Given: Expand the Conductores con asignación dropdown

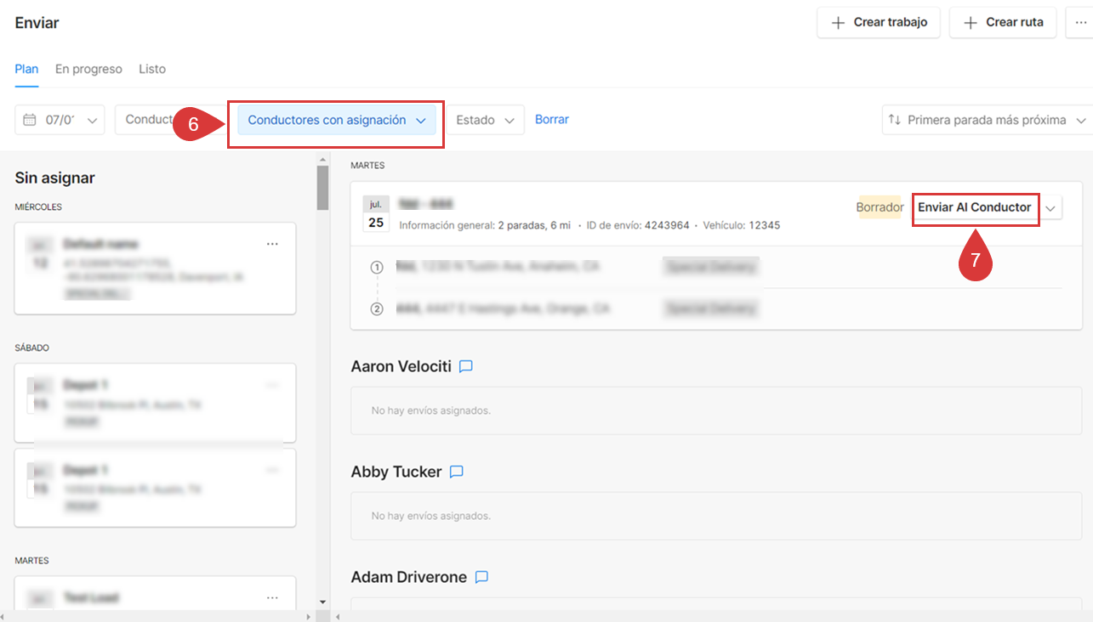Looking at the screenshot, I should [x=336, y=121].
